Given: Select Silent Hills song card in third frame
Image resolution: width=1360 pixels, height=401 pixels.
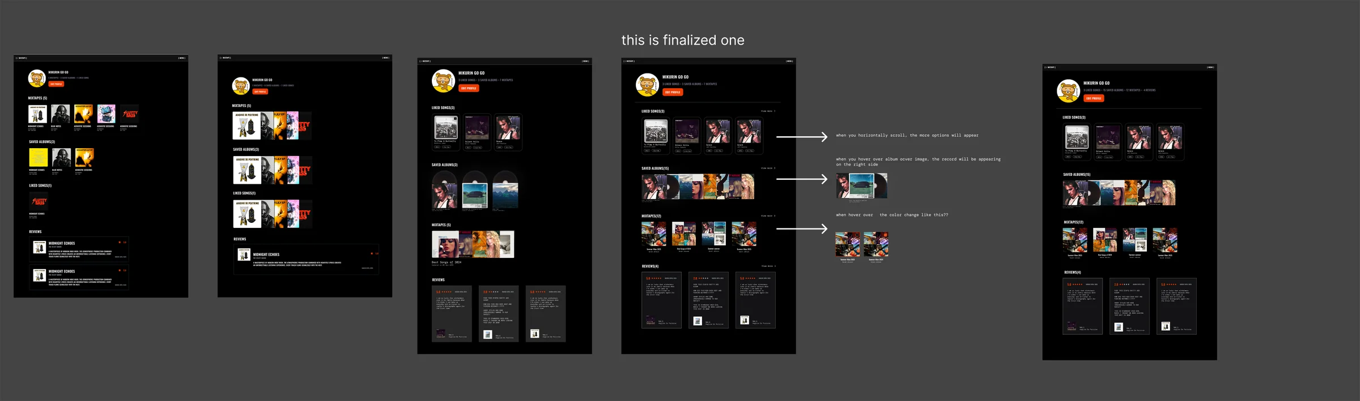Looking at the screenshot, I should [x=477, y=132].
